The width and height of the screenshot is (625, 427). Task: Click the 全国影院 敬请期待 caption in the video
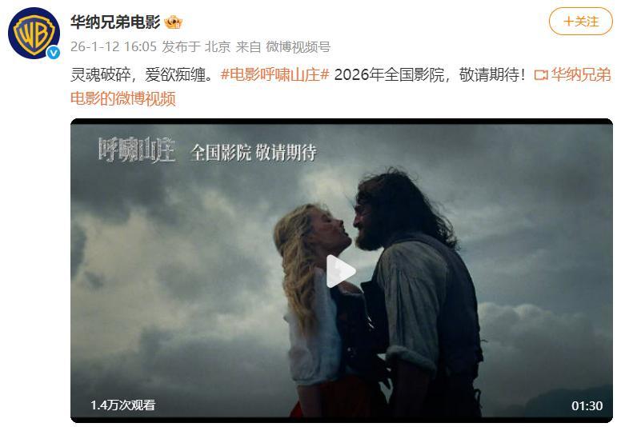(254, 153)
